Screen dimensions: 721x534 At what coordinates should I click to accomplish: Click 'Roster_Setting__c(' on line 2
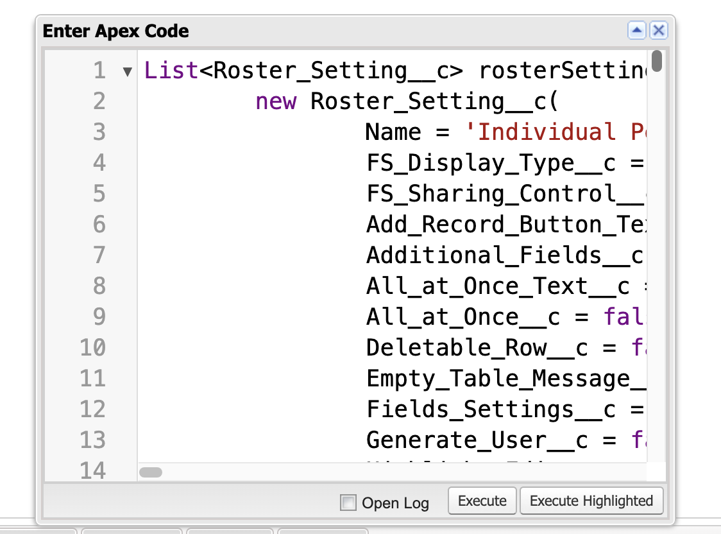click(x=435, y=101)
